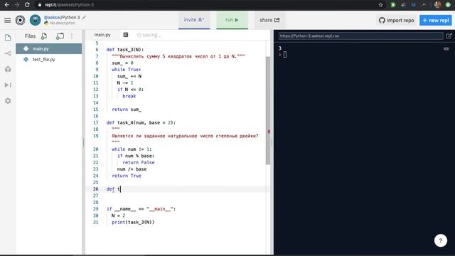The image size is (455, 256).
Task: Open the Settings gear icon
Action: [x=8, y=101]
